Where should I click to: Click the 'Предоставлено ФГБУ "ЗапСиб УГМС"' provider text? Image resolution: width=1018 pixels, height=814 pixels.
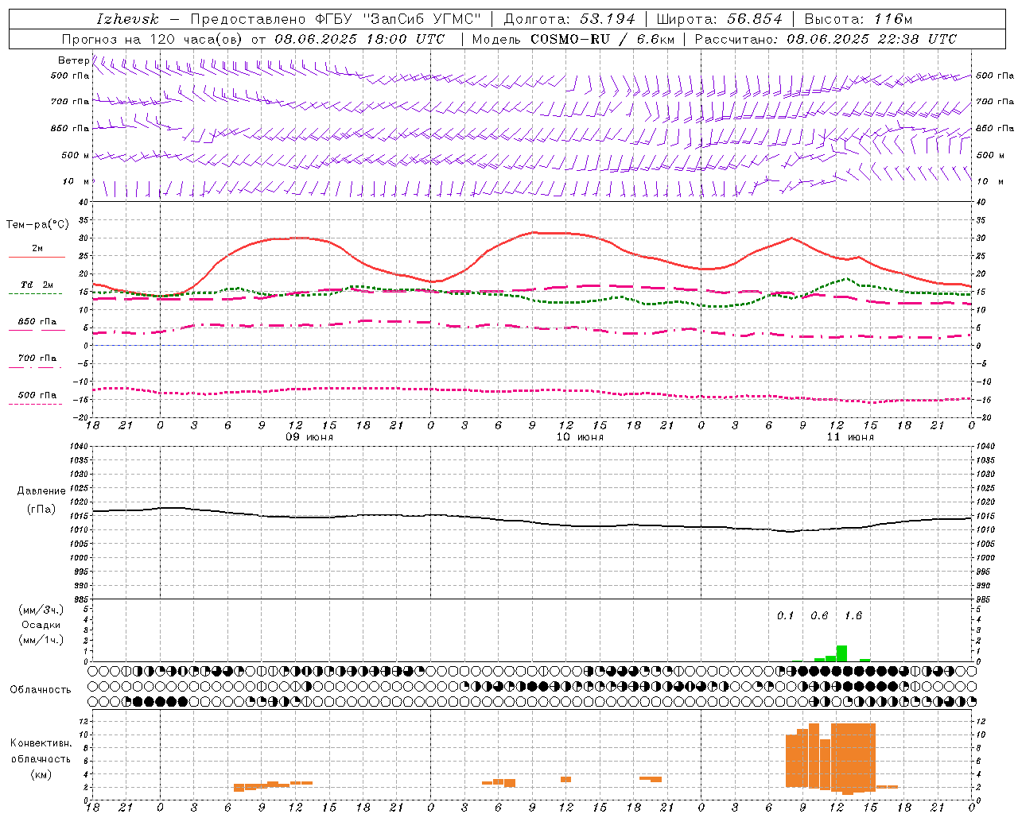[336, 19]
